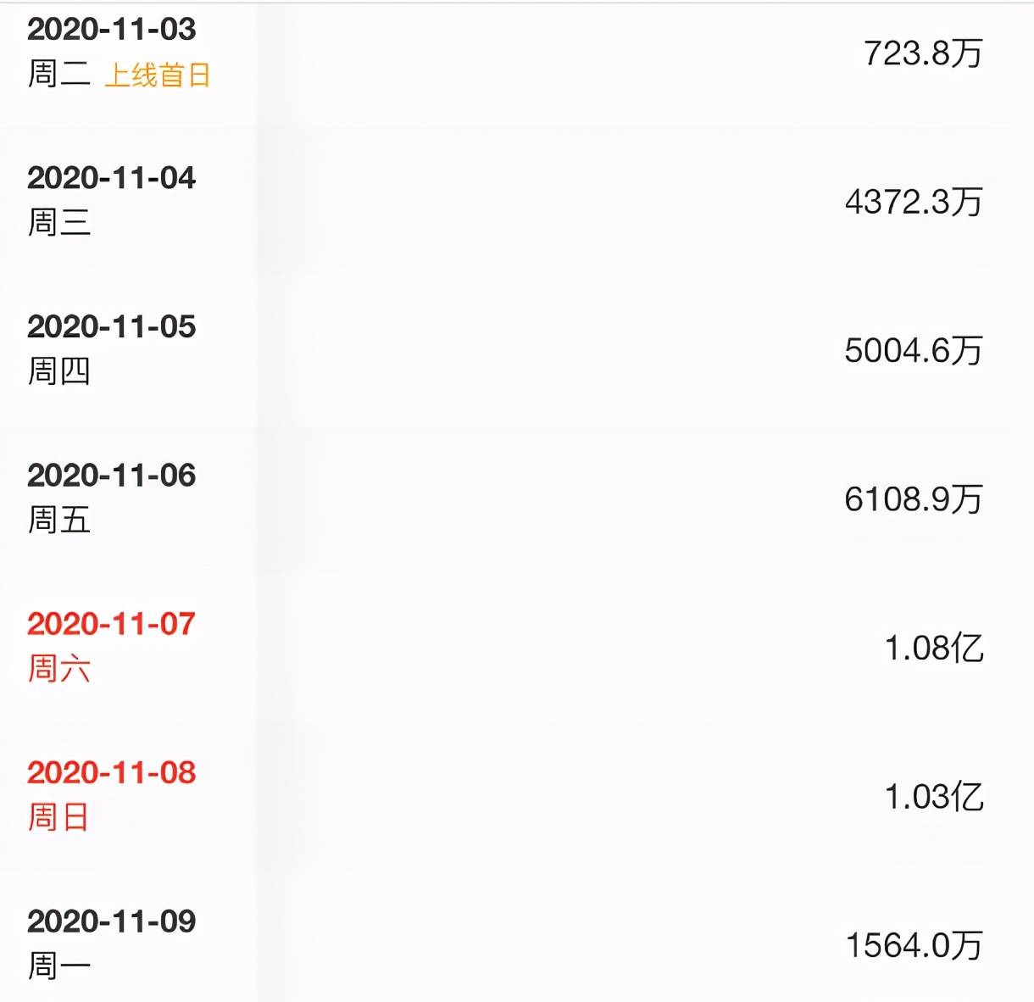Click the red 周六 weekday label
The width and height of the screenshot is (1034, 1002).
58,669
